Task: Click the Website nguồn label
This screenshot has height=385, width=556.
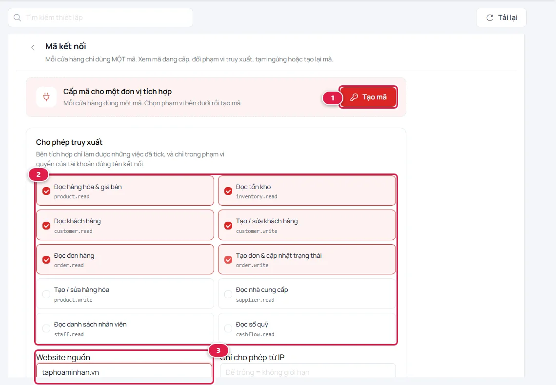Action: [63, 357]
